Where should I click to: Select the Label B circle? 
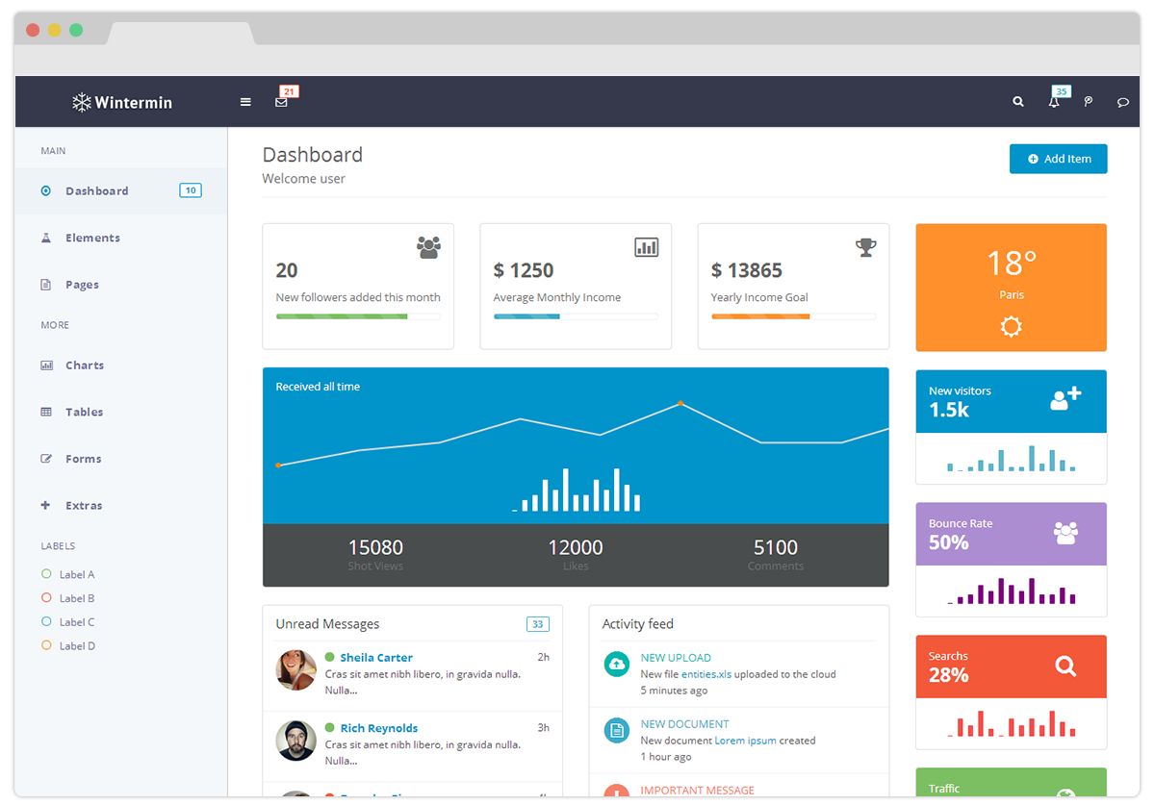point(46,598)
